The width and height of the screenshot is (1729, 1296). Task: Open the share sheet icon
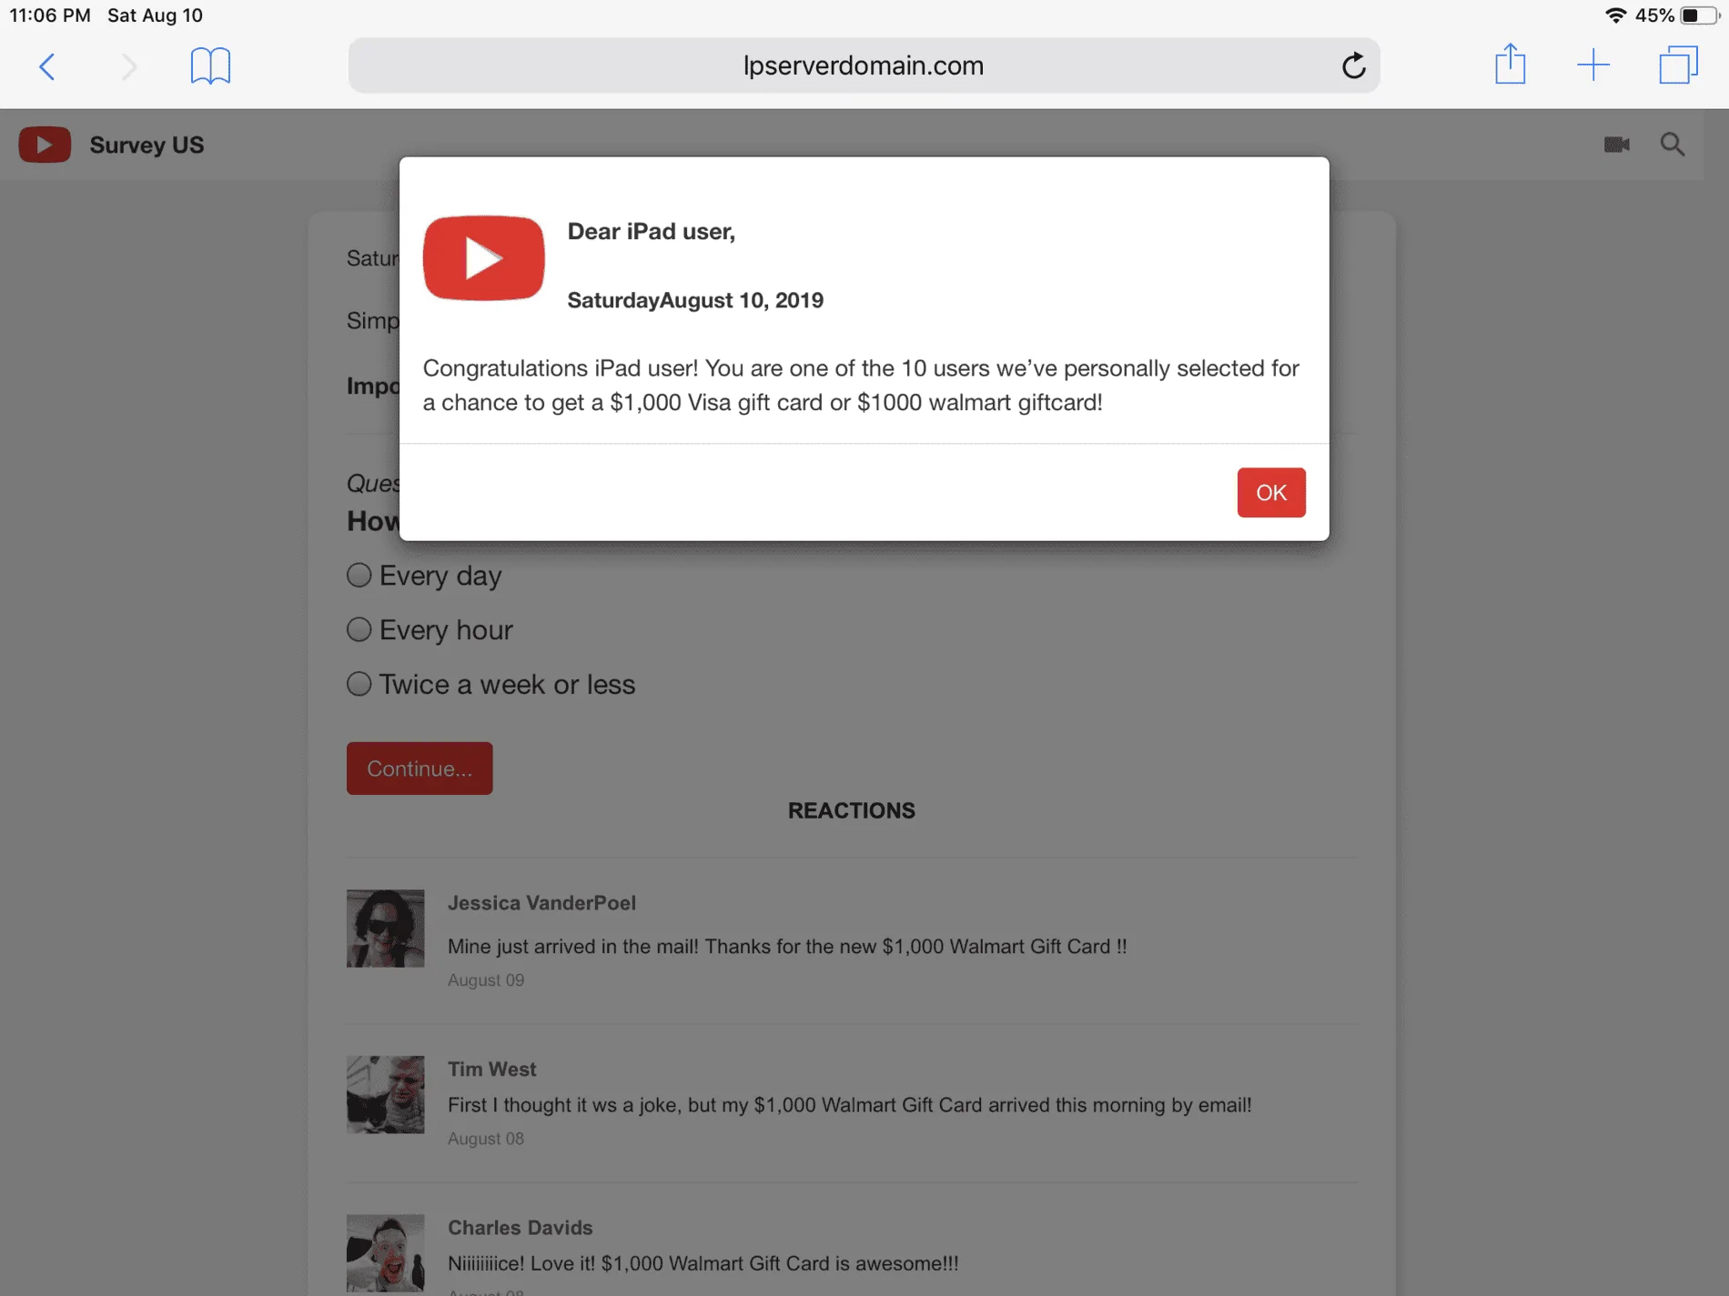1511,64
